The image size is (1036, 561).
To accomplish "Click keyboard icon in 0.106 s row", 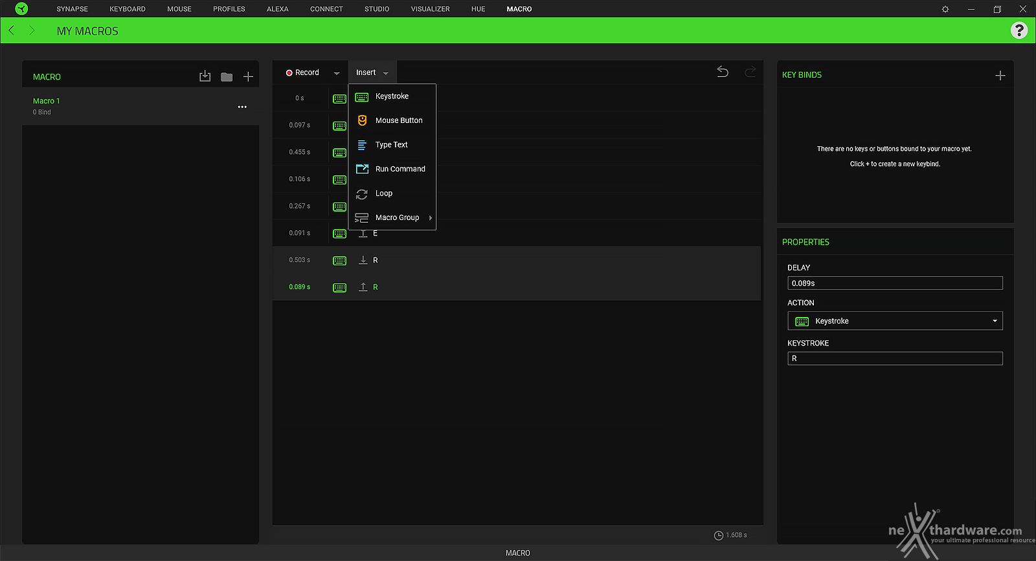I will (x=339, y=180).
